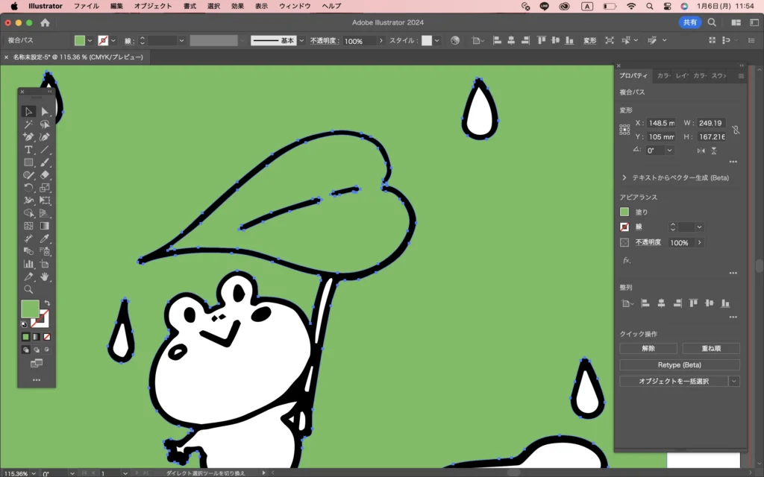Click the green 塗り fill swatch in Appearance
This screenshot has width=764, height=477.
point(624,212)
